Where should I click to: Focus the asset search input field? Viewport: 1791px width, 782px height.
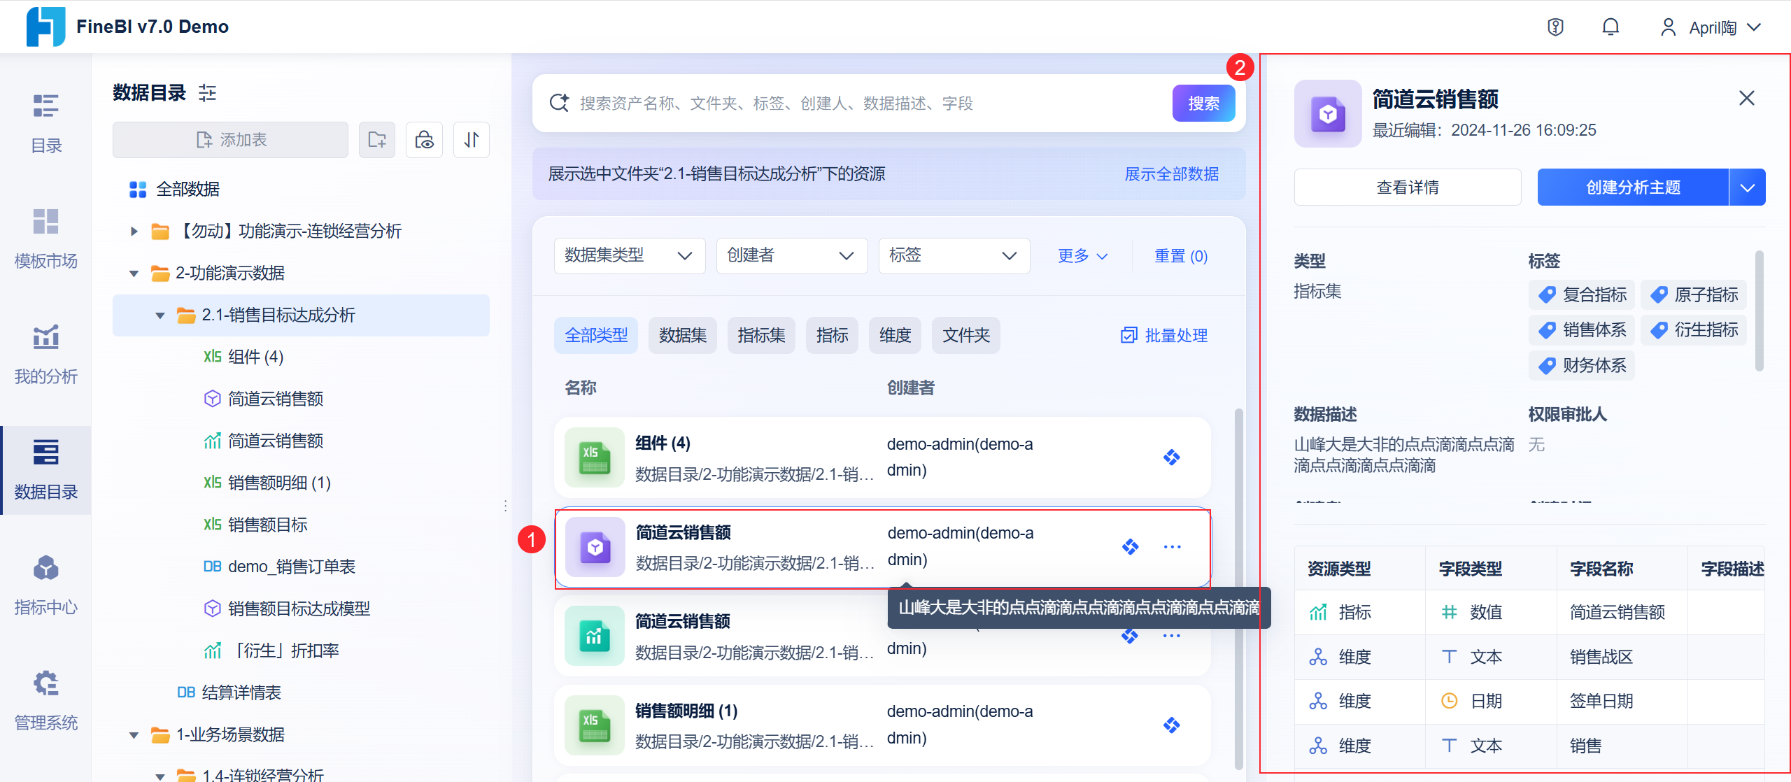868,104
